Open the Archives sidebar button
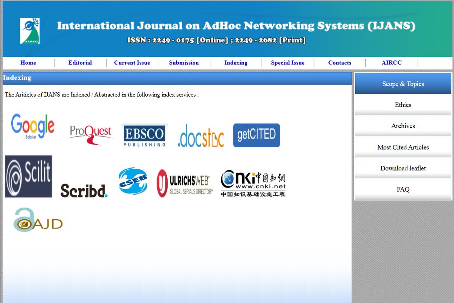Viewport: 454px width, 303px height. pos(403,126)
